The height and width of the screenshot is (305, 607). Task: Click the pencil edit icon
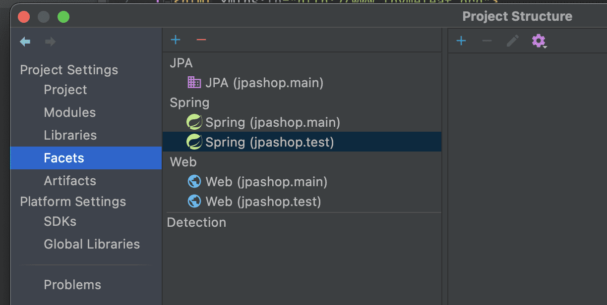click(x=512, y=41)
